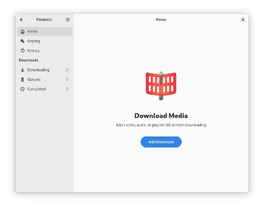Click the clock icon beside History

click(22, 51)
